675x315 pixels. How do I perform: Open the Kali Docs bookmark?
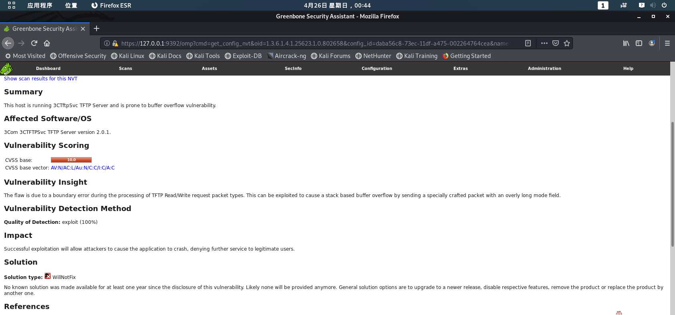[165, 56]
